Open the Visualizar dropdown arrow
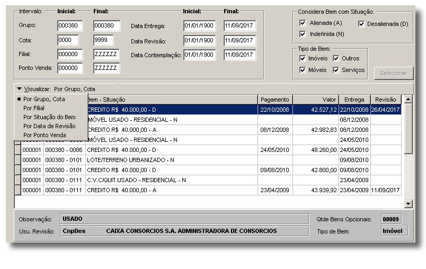426x269 pixels. point(19,89)
